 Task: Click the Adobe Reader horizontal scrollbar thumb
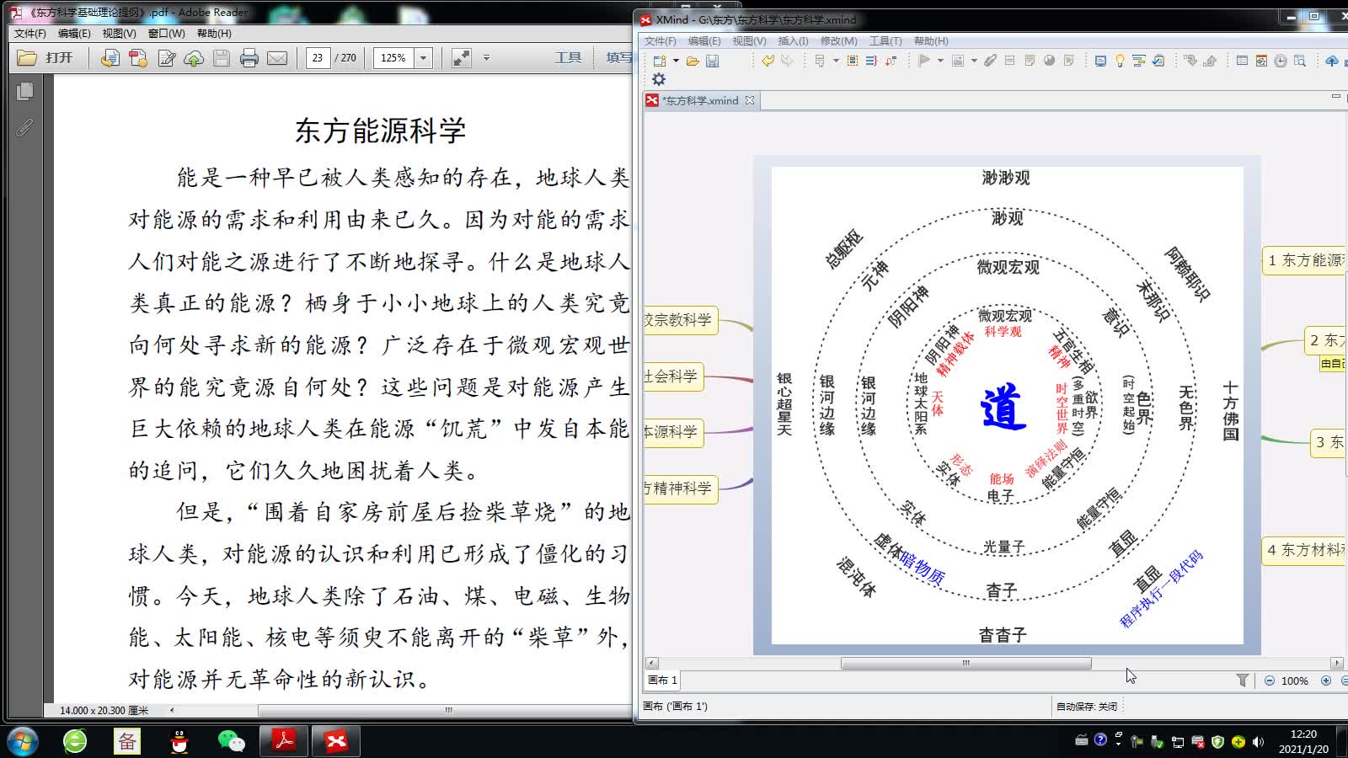[449, 710]
